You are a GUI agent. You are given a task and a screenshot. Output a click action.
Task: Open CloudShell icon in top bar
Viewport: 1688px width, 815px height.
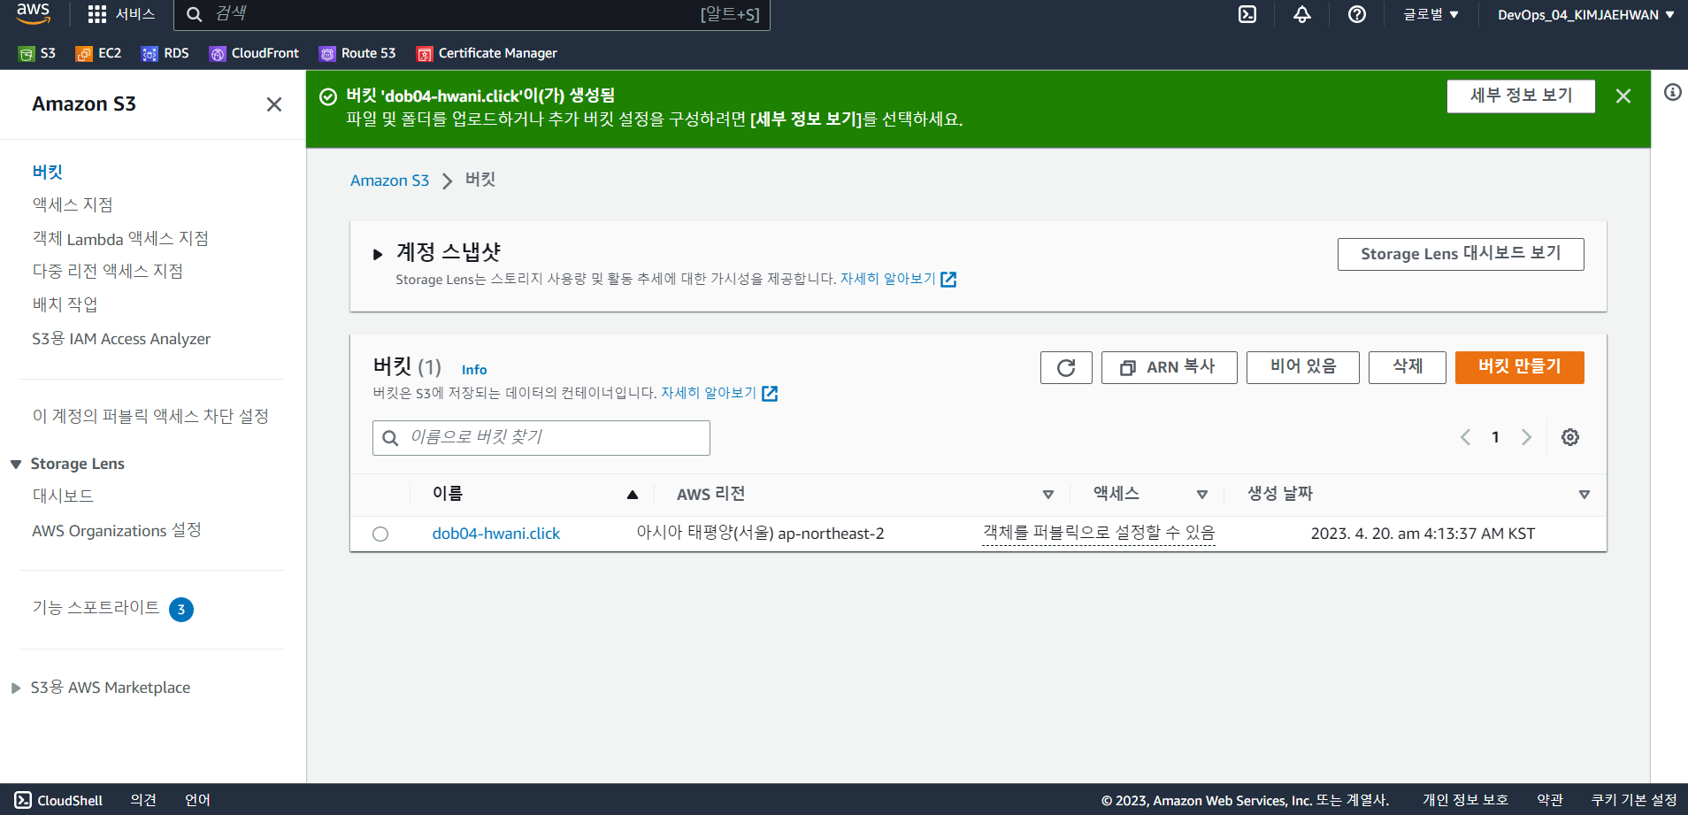tap(1247, 14)
